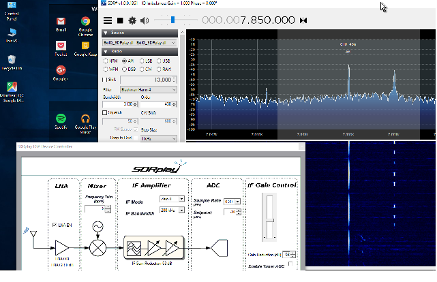Open Google Maps desktop shortcut
The image size is (437, 282).
[x=12, y=92]
